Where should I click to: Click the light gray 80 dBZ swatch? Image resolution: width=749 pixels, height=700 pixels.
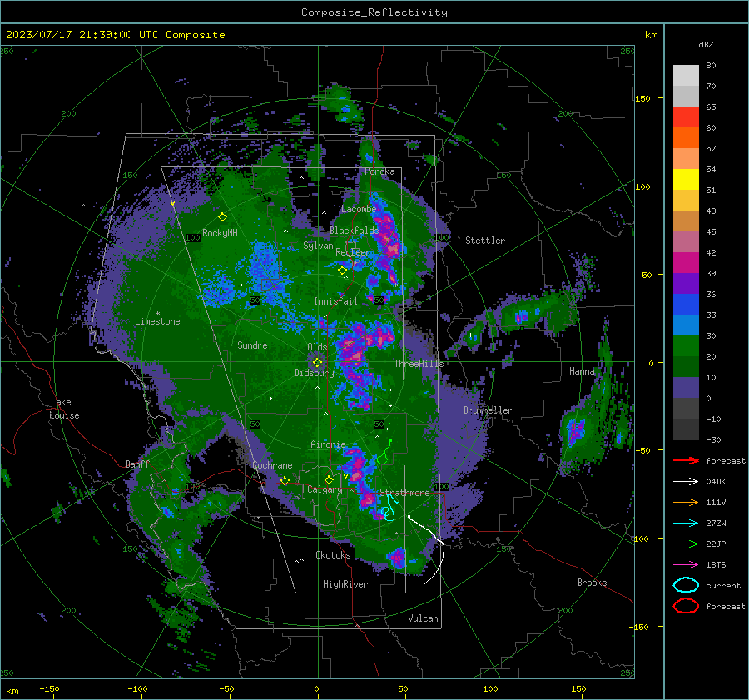(686, 75)
